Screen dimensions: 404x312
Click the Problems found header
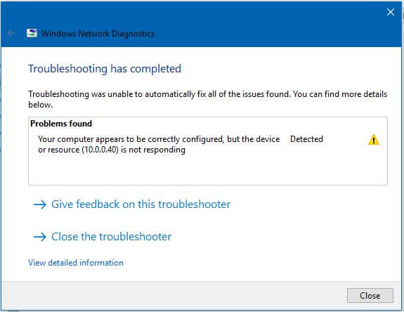(x=61, y=124)
